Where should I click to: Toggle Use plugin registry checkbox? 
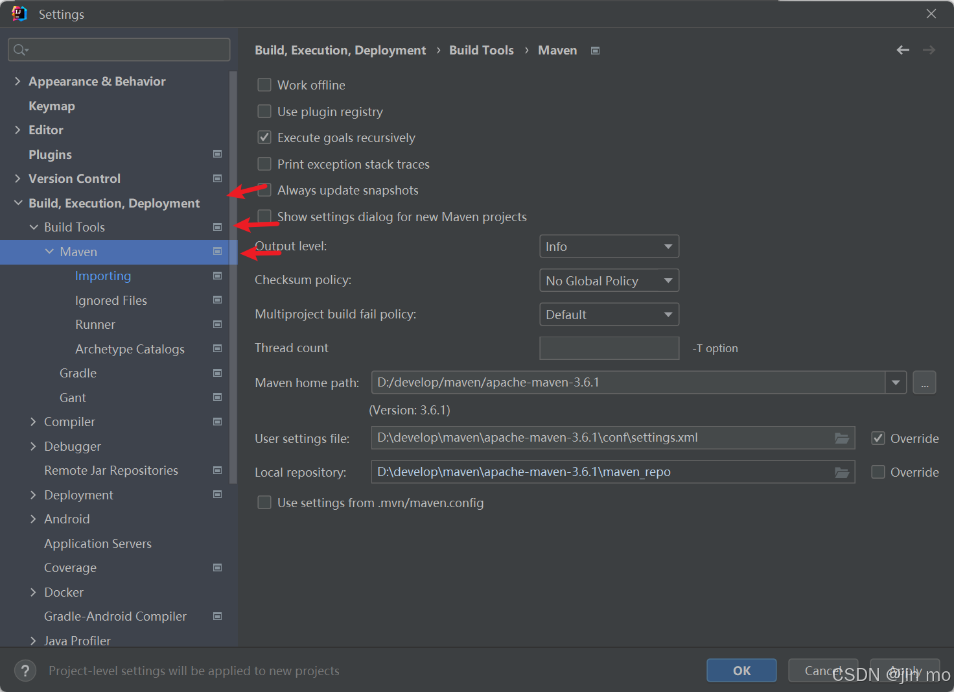click(264, 112)
